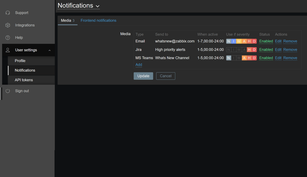The image size is (307, 177).
Task: Add a new media entry
Action: coord(139,65)
